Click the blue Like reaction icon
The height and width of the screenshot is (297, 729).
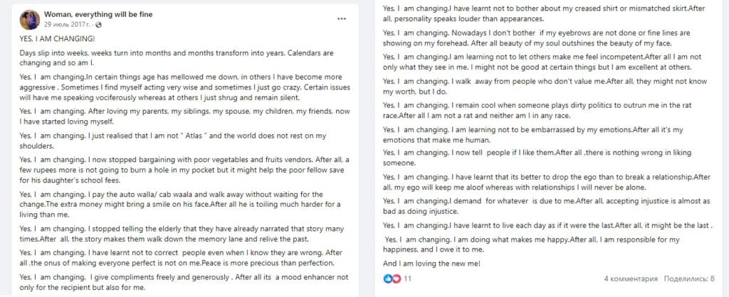click(x=388, y=279)
